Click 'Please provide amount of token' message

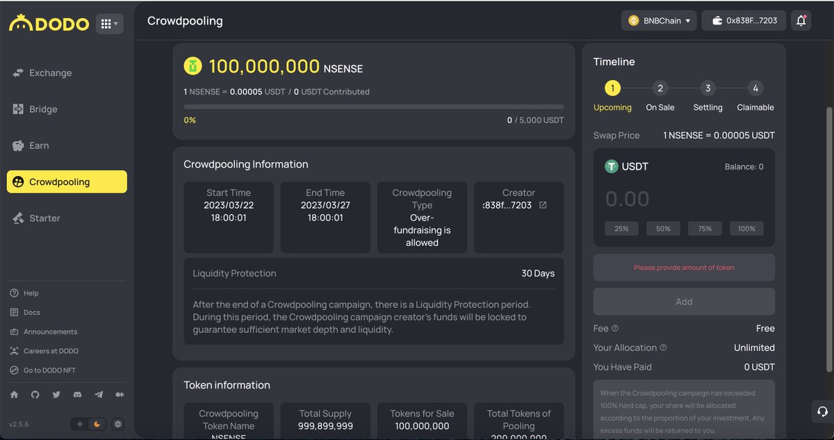[684, 268]
